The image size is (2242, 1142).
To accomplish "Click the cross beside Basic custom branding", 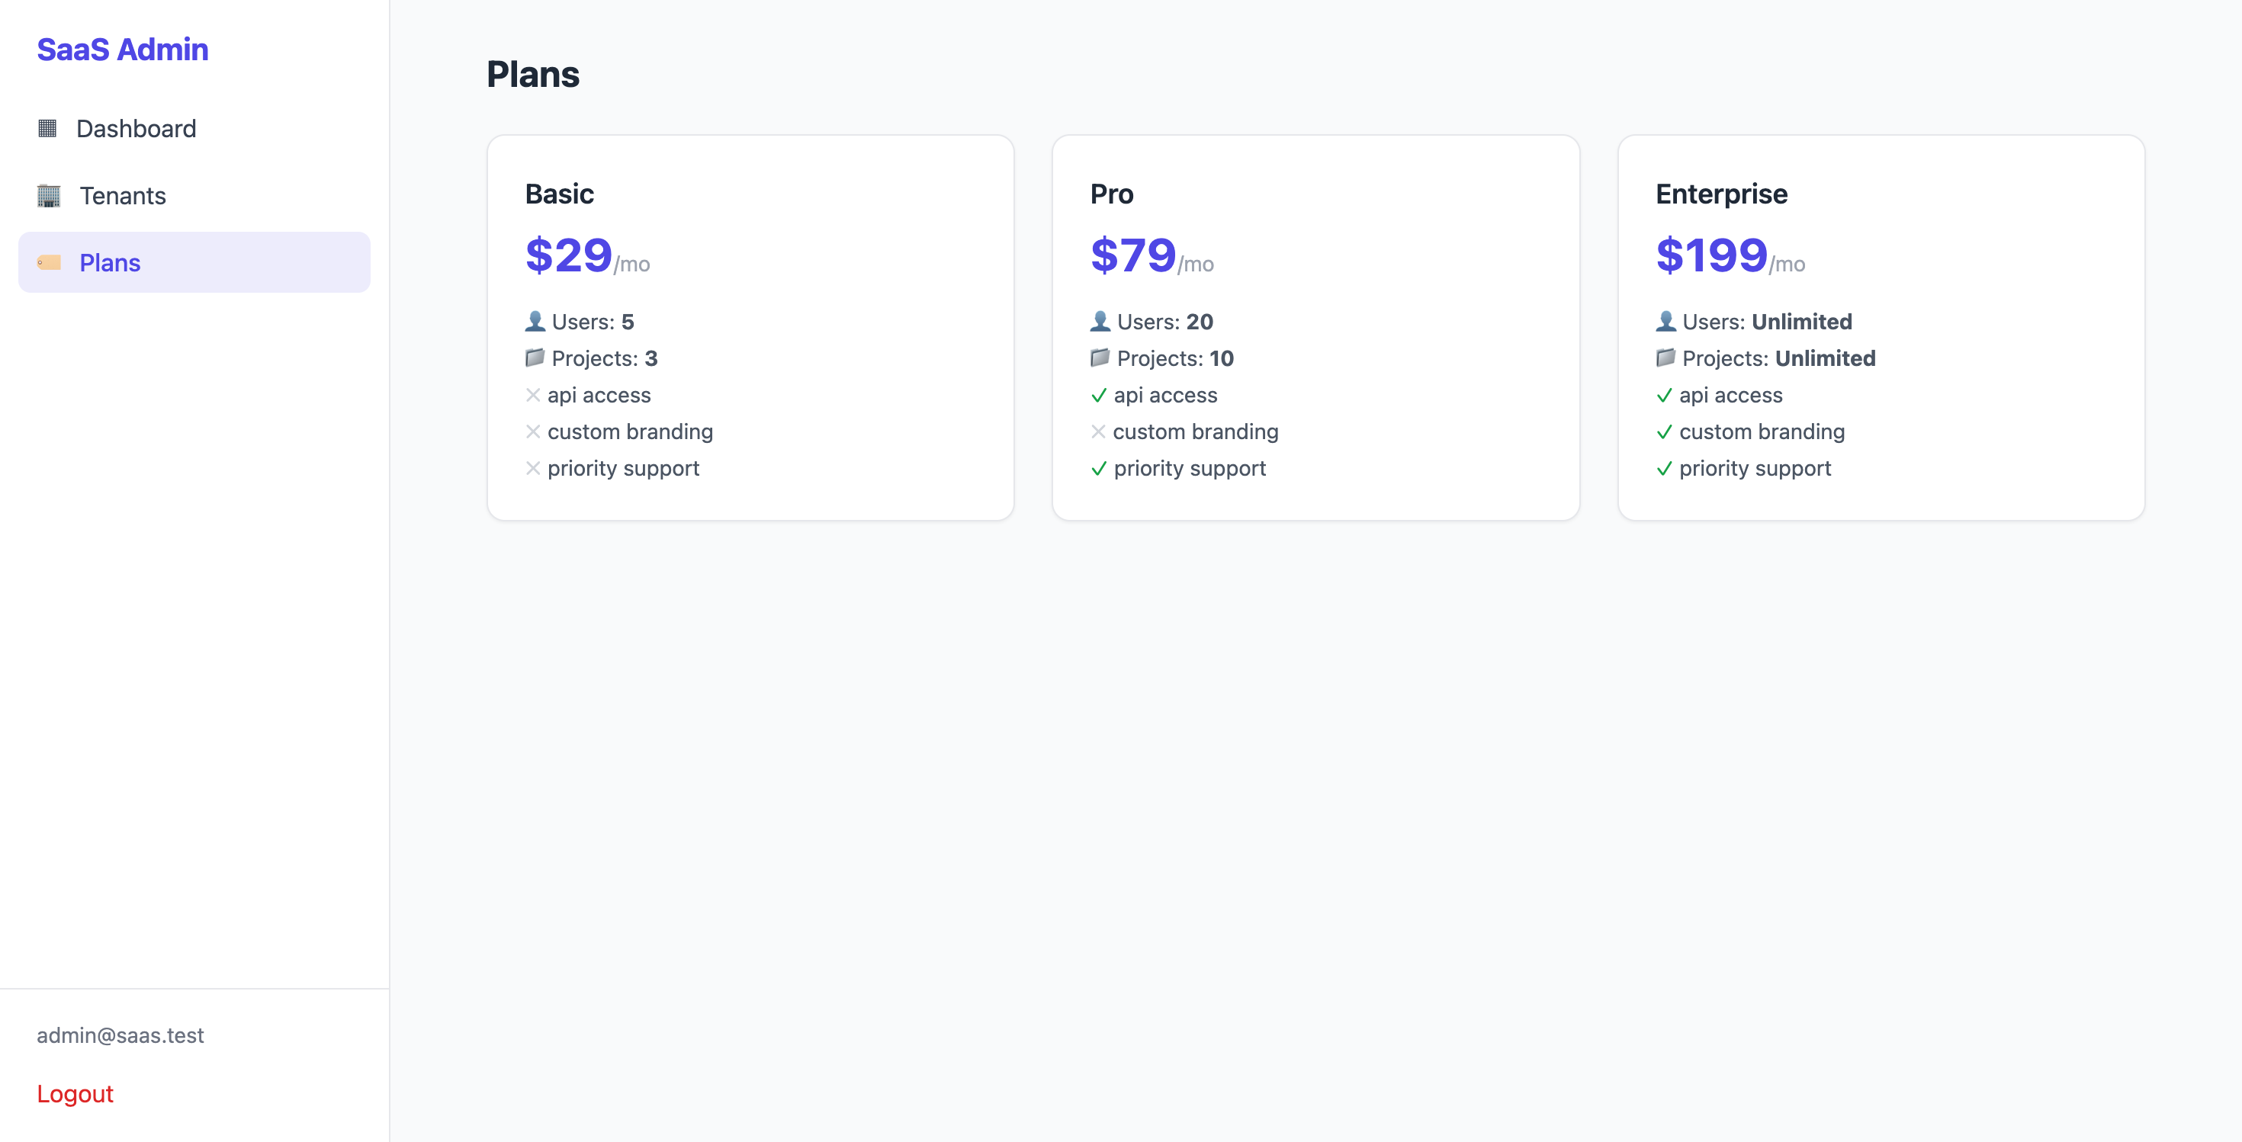I will pos(534,431).
